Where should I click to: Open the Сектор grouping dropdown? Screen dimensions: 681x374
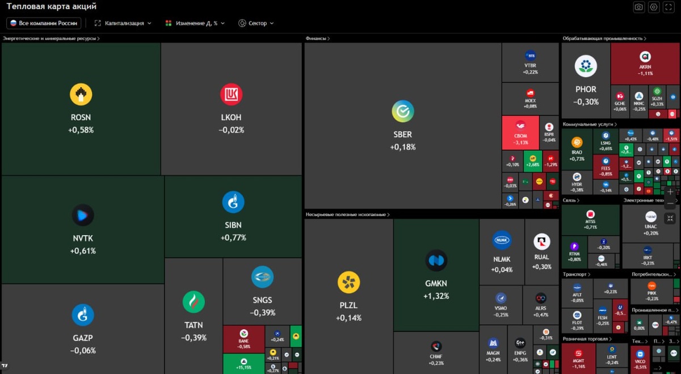(x=256, y=23)
